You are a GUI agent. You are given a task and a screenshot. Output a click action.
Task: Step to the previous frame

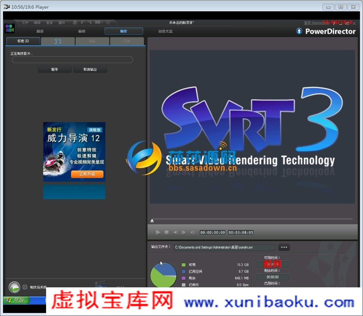(x=175, y=232)
